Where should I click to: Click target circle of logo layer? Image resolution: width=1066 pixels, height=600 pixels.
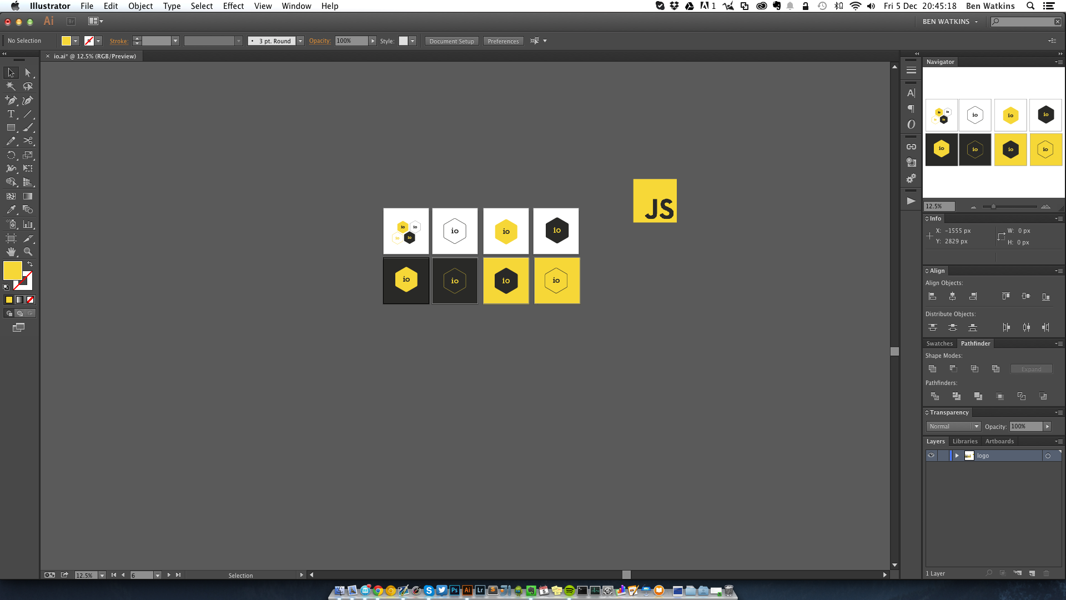tap(1048, 456)
